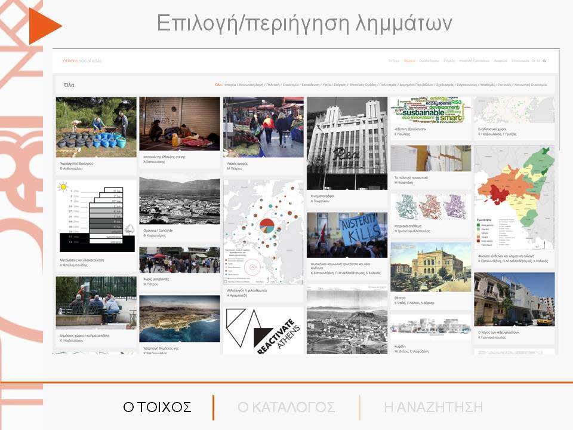
Task: Choose the Οικονομία category filter
Action: click(291, 85)
